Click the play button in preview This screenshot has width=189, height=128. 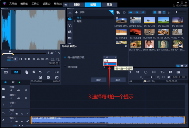click(16, 59)
